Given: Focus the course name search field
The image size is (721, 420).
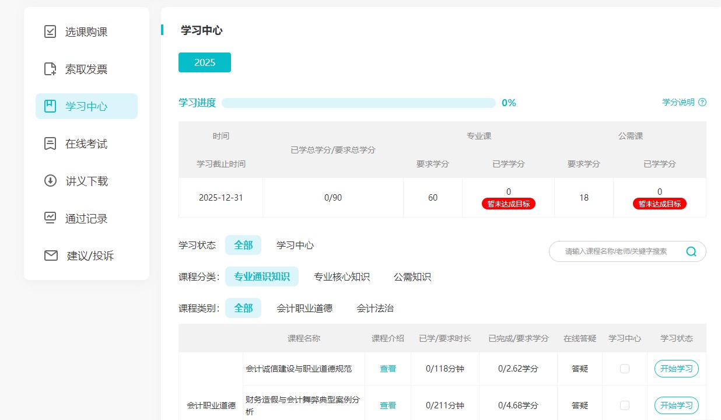Looking at the screenshot, I should 615,251.
